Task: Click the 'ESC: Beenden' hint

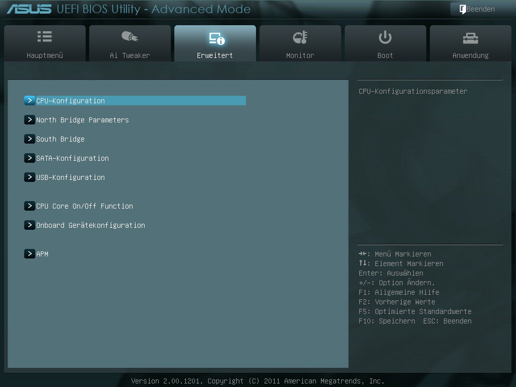Action: pyautogui.click(x=447, y=321)
